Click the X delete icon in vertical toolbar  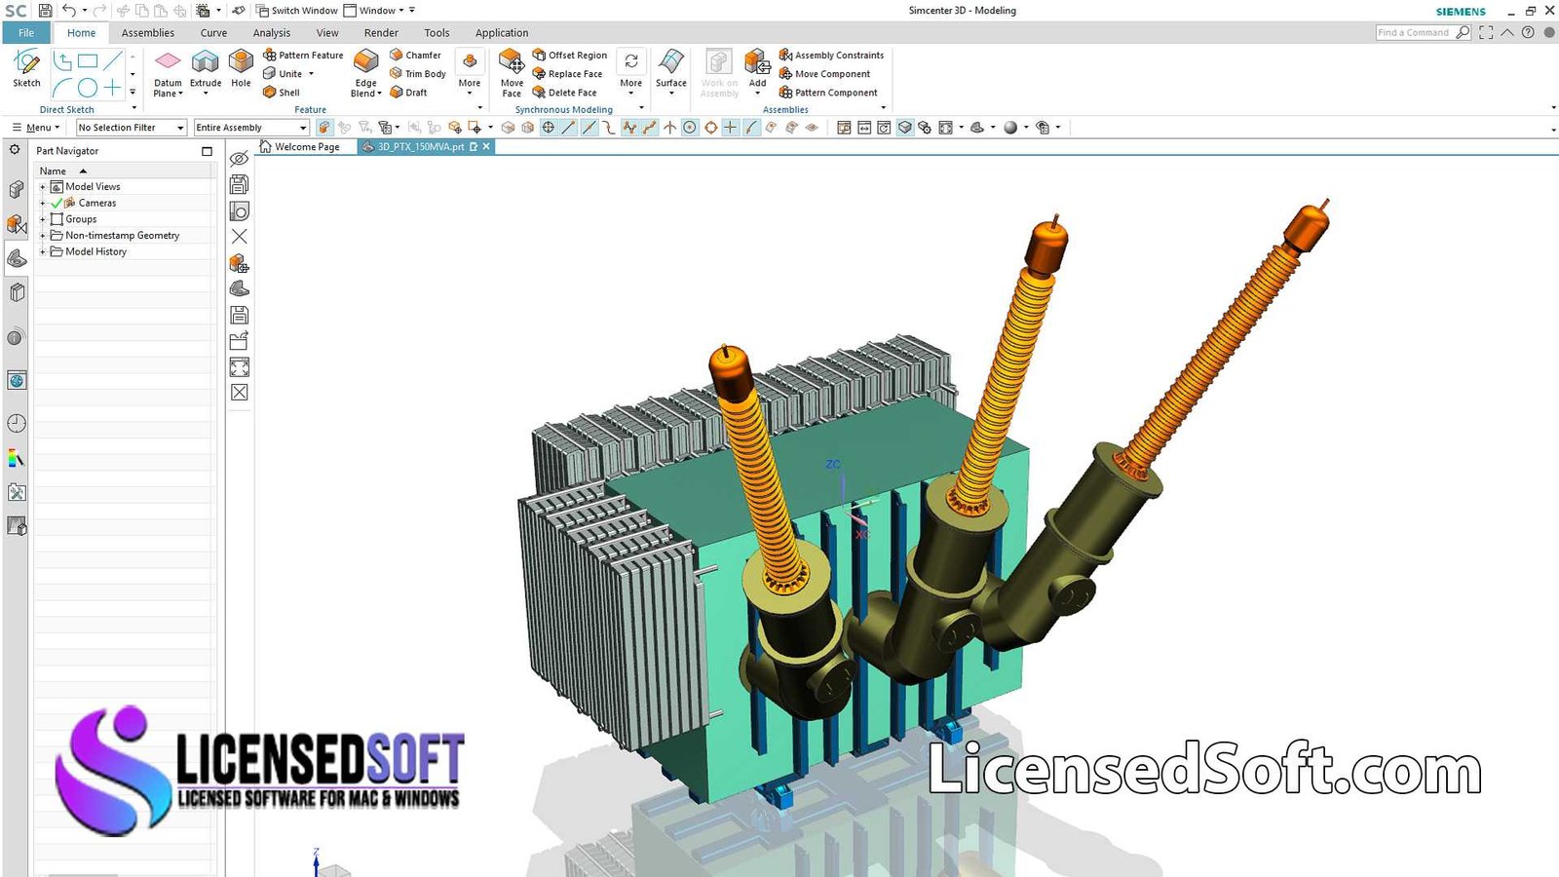coord(239,236)
